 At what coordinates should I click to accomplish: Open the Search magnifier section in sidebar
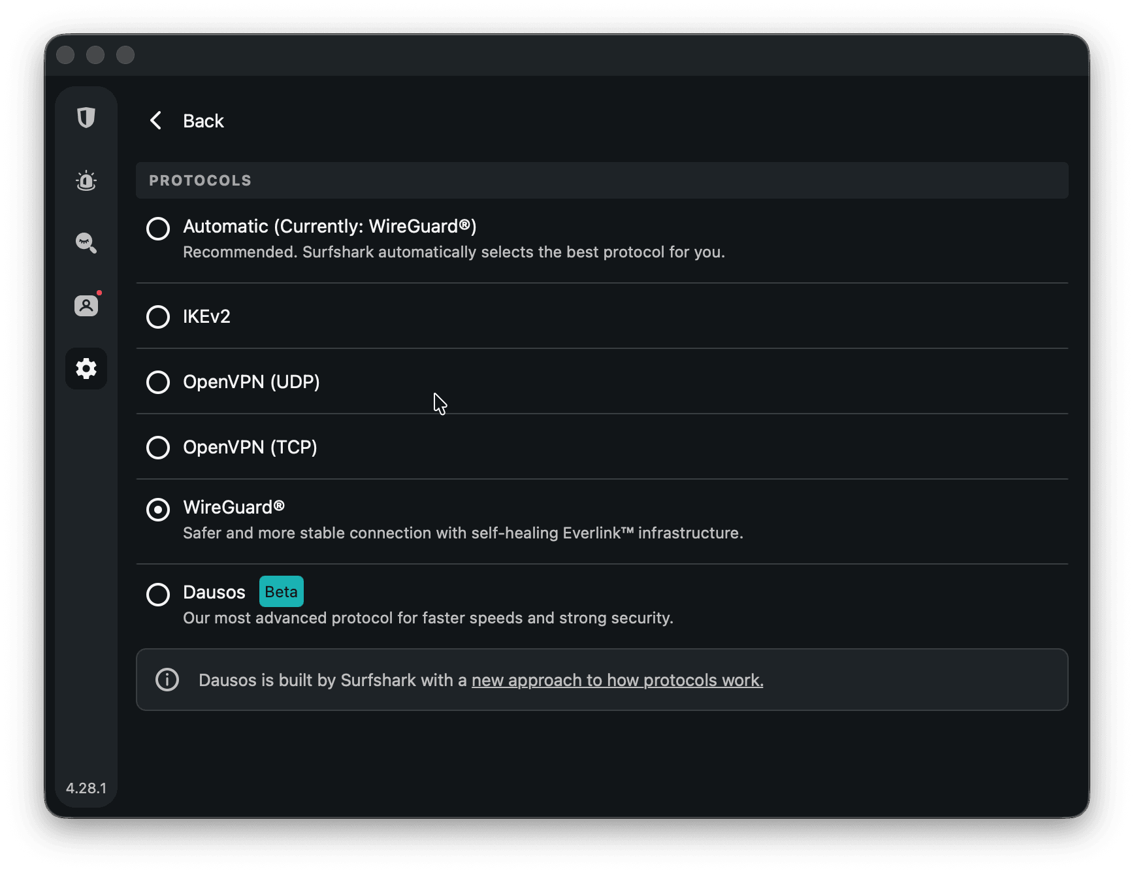click(86, 243)
